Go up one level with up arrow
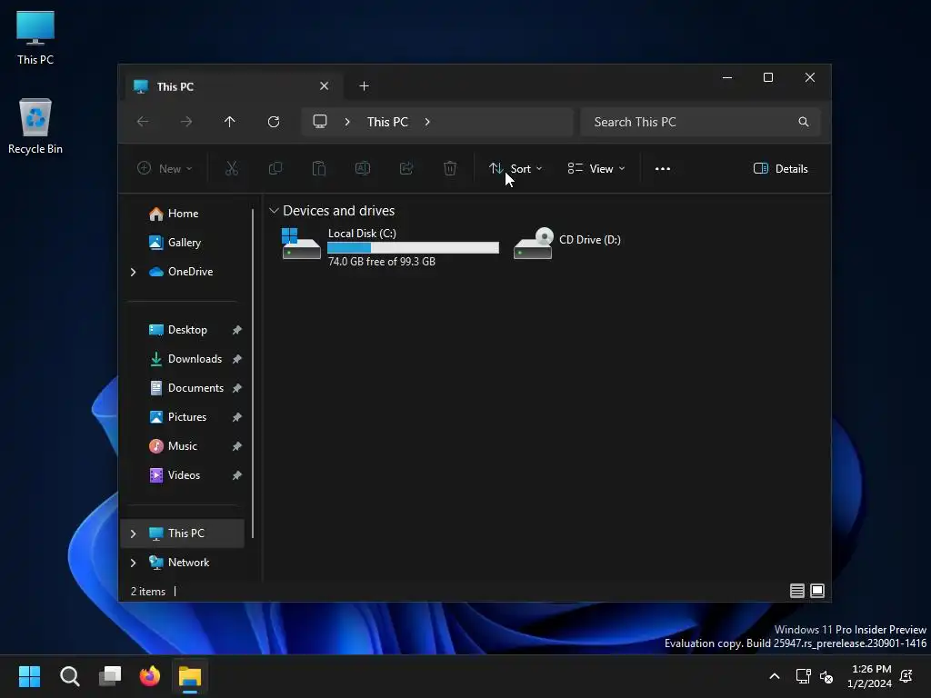This screenshot has height=698, width=931. tap(230, 122)
